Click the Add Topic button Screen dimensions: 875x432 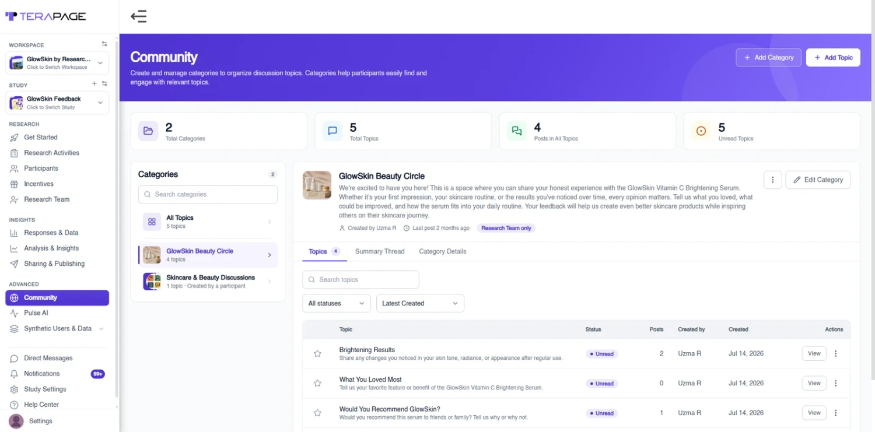tap(833, 58)
